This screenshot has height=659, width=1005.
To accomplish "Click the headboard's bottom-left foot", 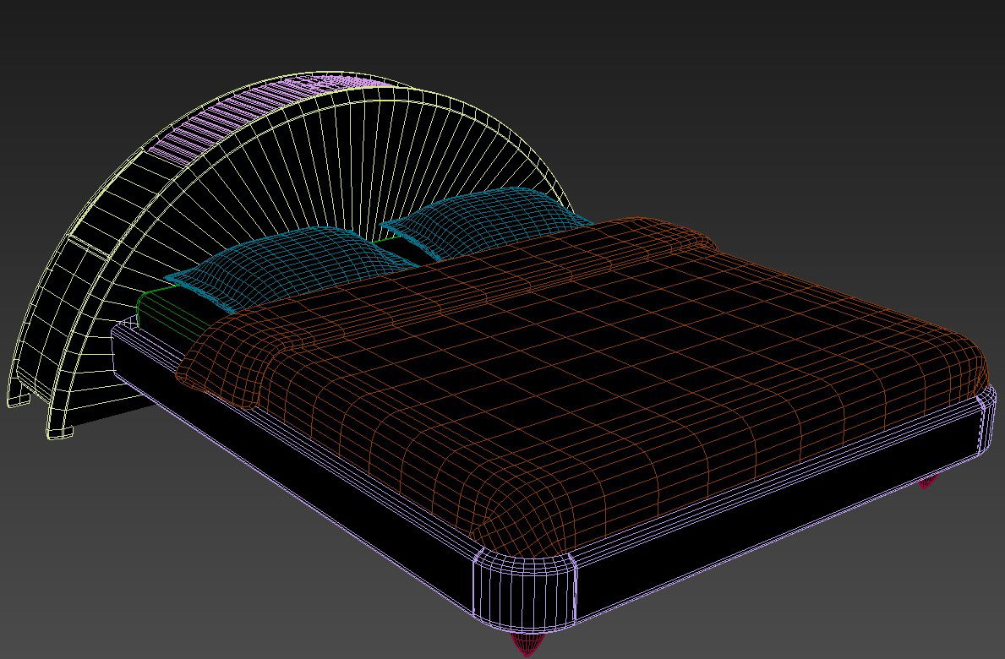I will click(59, 431).
